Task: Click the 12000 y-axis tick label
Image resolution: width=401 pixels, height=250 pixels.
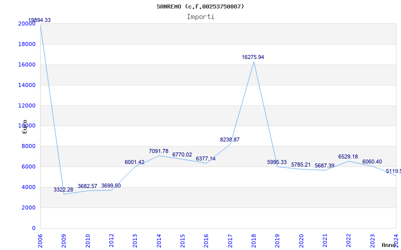Action: pyautogui.click(x=27, y=105)
